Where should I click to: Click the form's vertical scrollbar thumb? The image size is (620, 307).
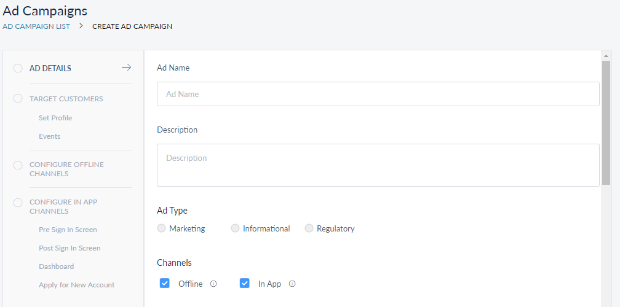(606, 123)
